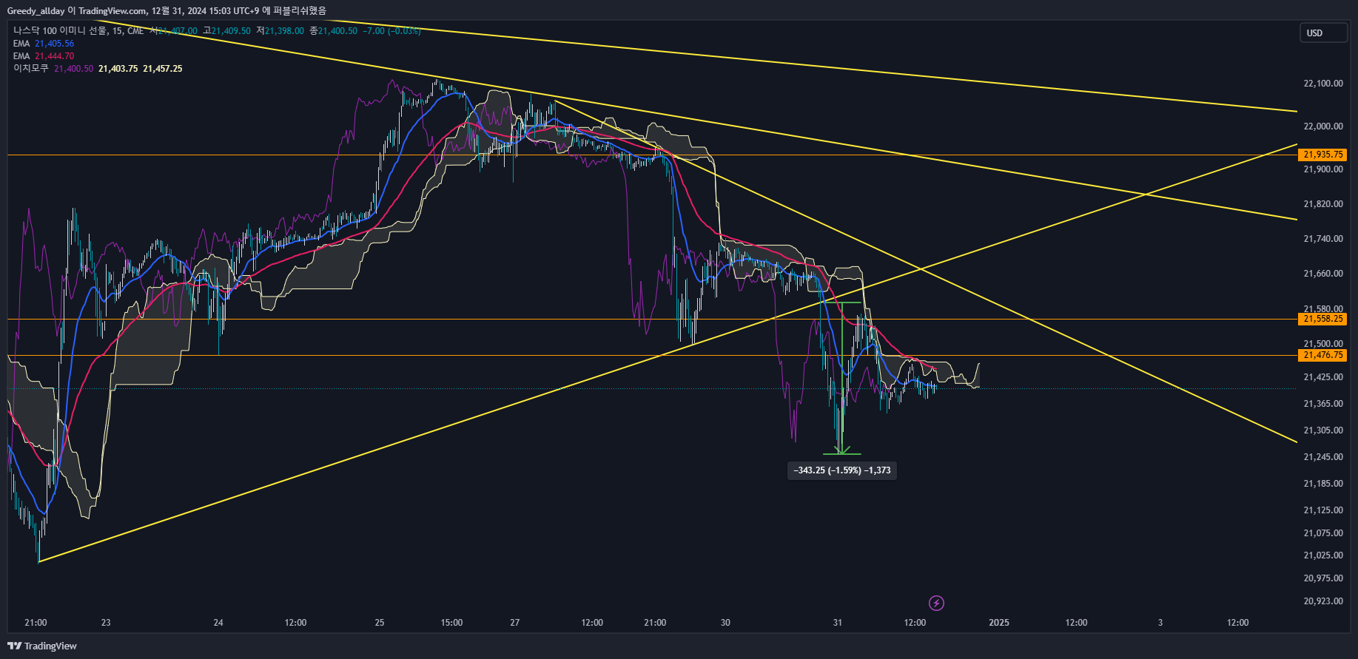Click the 21,820.00 price axis value

[1323, 204]
